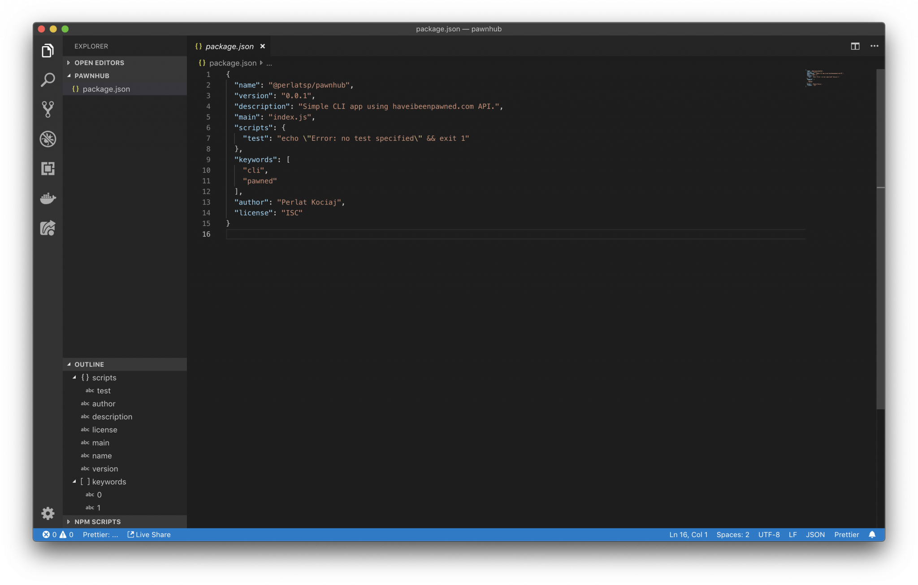The height and width of the screenshot is (585, 918).
Task: Click the "Perlat Kociaj" author value
Action: click(x=309, y=202)
